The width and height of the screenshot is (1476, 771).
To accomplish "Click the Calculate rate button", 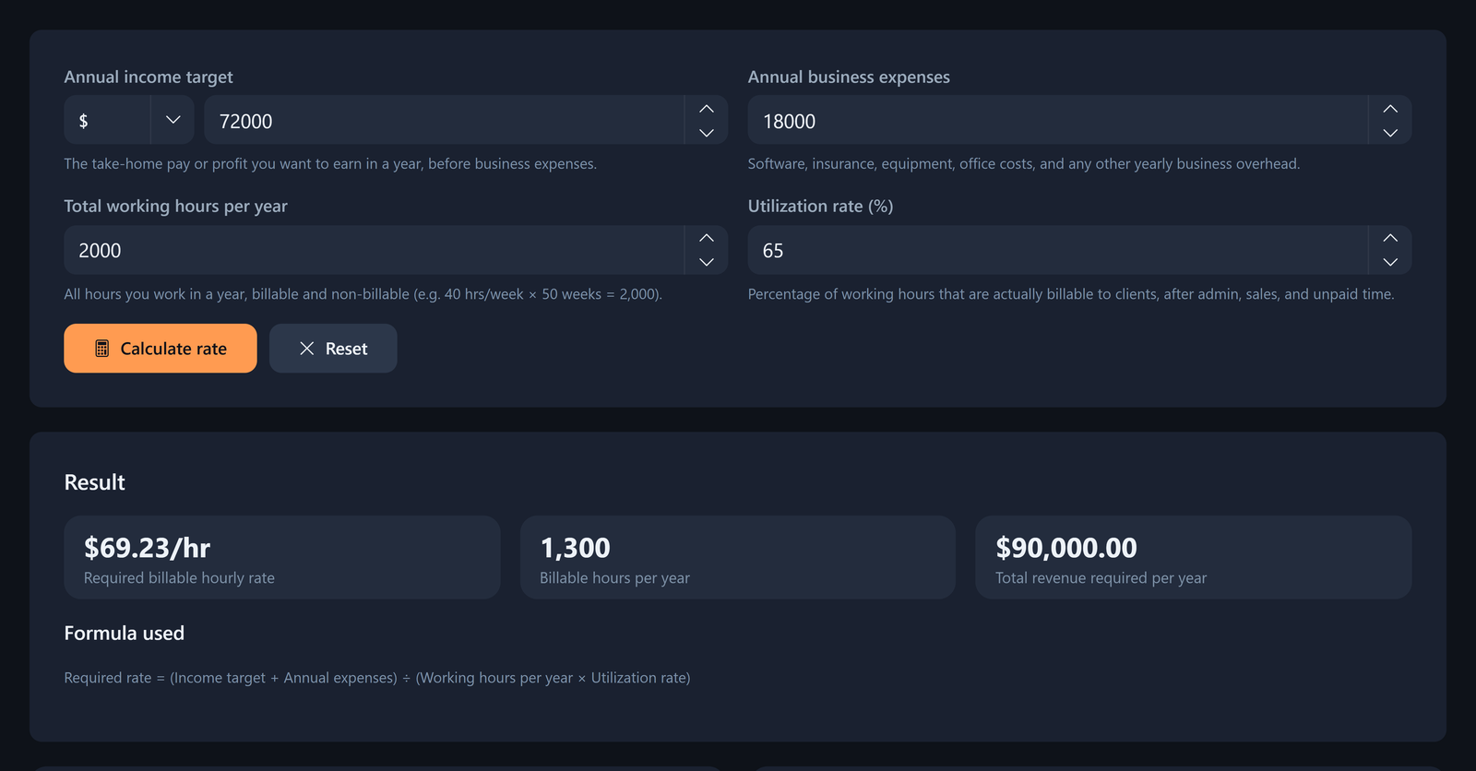I will (x=161, y=349).
